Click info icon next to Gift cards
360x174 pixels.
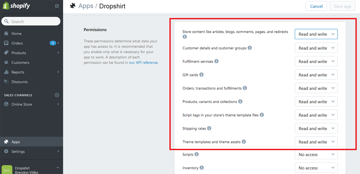point(201,75)
